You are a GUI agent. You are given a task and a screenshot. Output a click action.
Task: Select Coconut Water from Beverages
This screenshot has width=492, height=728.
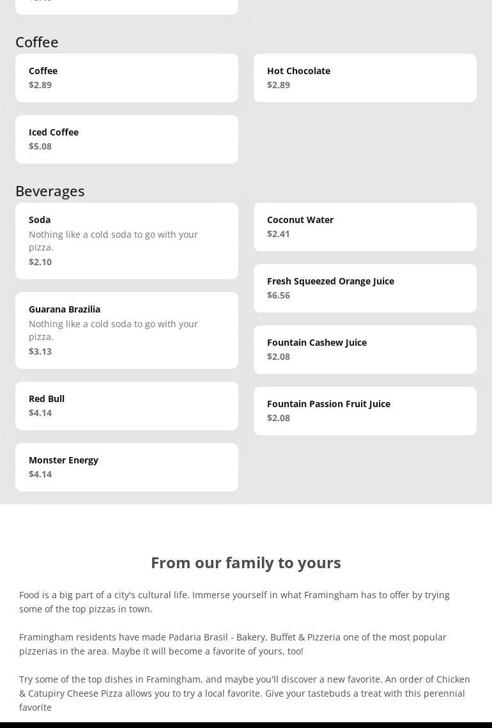(x=365, y=227)
